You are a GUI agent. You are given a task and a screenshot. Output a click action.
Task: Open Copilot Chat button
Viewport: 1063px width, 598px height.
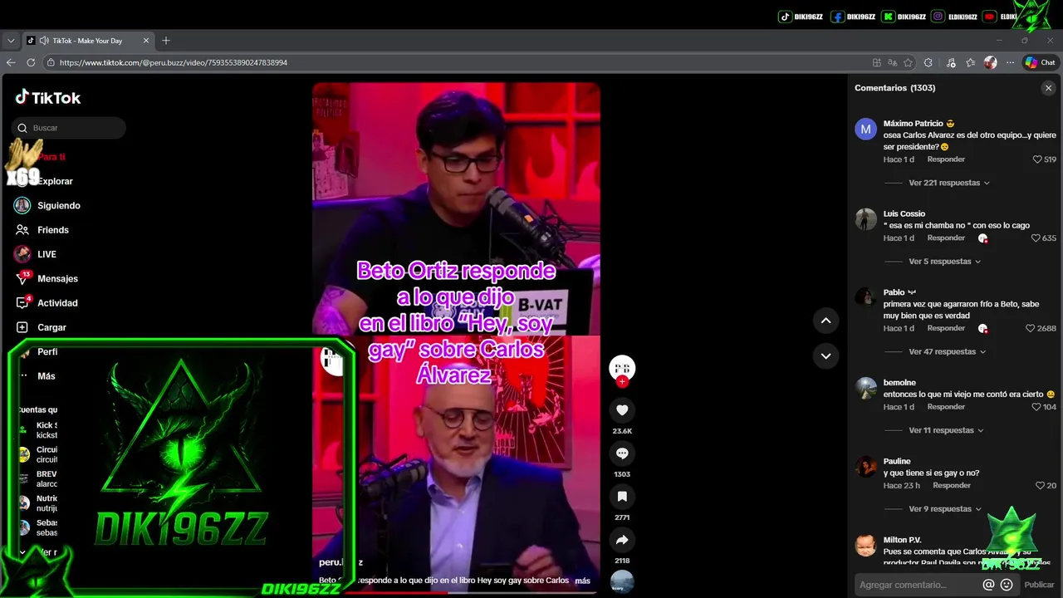[1040, 62]
